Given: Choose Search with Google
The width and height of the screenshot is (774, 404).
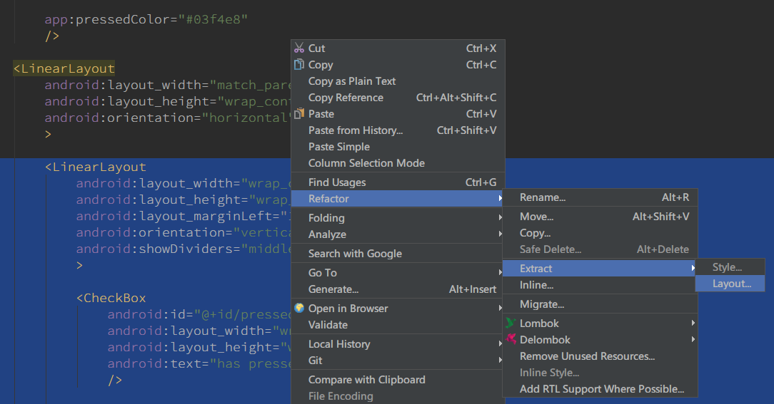Looking at the screenshot, I should (355, 254).
